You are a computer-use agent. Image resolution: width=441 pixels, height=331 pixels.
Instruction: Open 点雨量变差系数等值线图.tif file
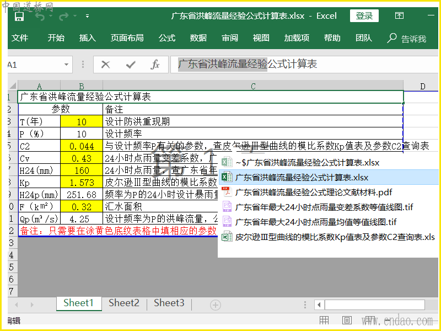324,207
